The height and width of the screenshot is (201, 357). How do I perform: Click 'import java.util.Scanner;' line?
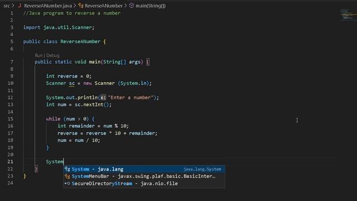point(59,27)
